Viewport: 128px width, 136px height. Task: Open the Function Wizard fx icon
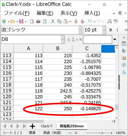[69, 40]
